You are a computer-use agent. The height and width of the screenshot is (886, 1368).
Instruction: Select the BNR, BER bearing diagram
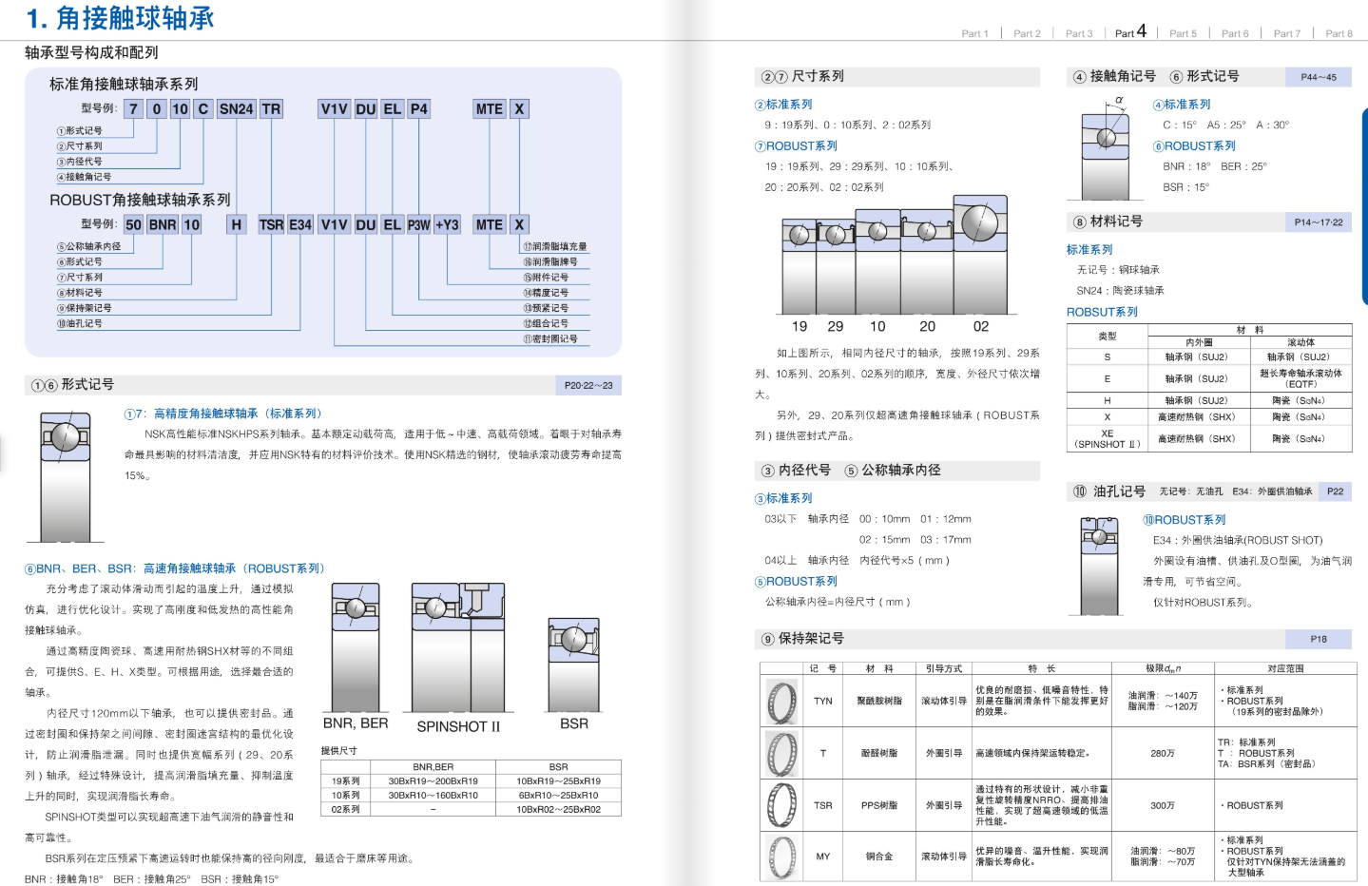pos(356,647)
